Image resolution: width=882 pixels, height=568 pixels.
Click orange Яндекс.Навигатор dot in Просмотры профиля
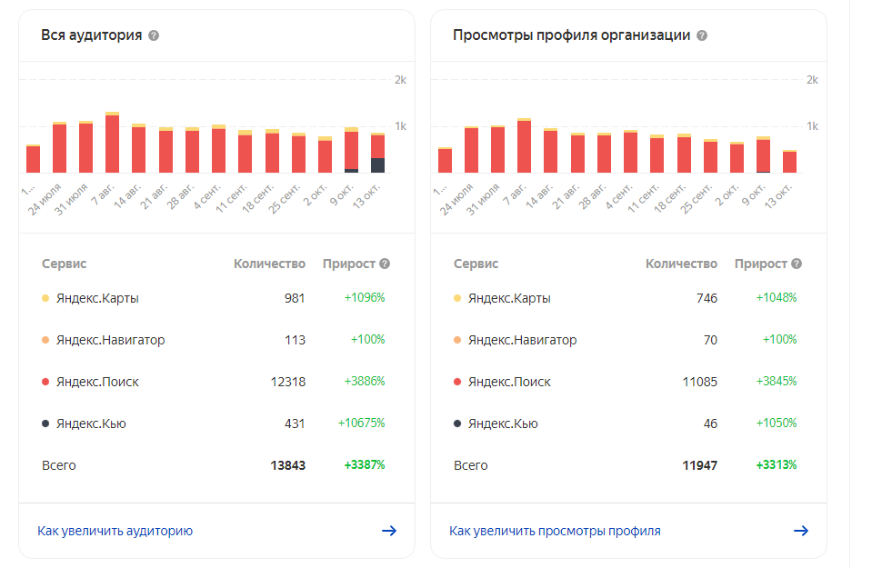point(457,340)
